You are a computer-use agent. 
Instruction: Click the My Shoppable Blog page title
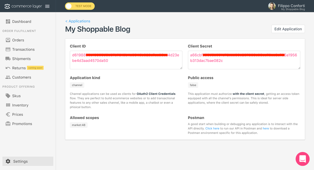point(98,29)
